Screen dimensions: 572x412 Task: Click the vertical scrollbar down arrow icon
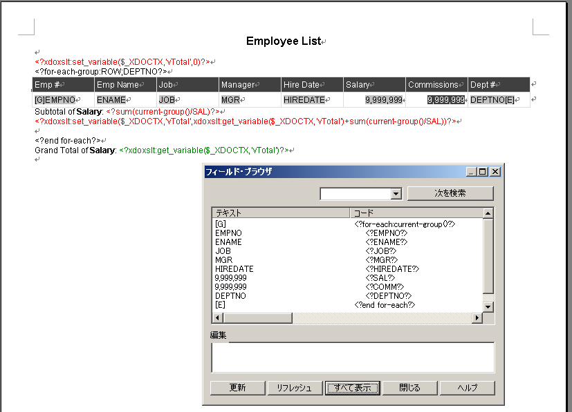(488, 306)
